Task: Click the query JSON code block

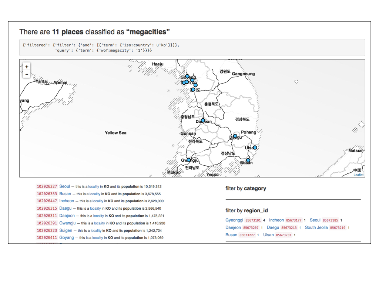Action: tap(192, 48)
